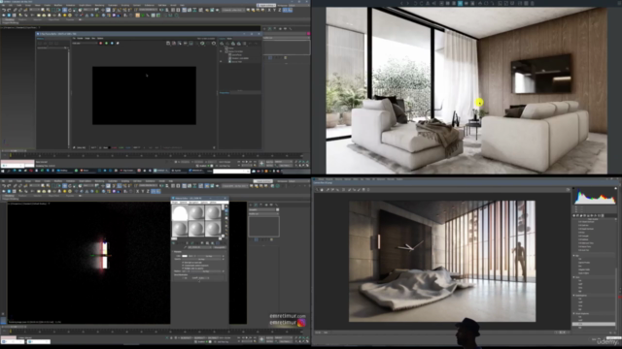
Task: Open the Layers tab in V-Ray frame buffer
Action: coord(222,39)
